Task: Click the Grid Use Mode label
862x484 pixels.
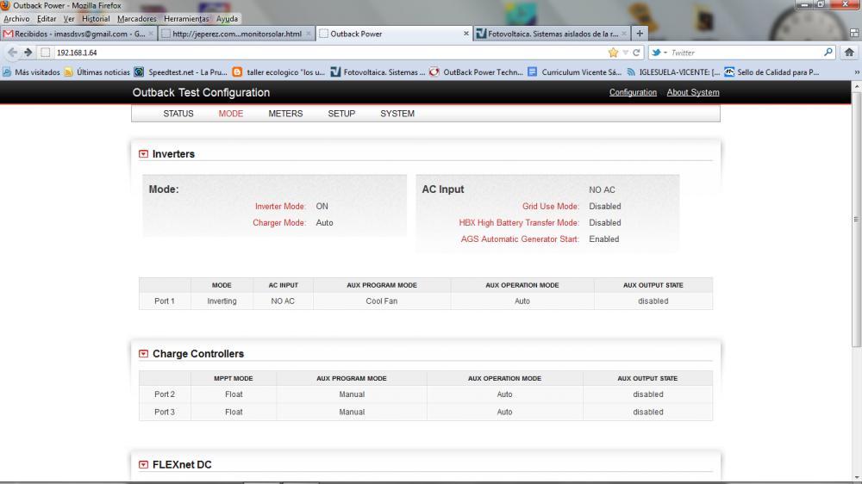Action: tap(551, 207)
